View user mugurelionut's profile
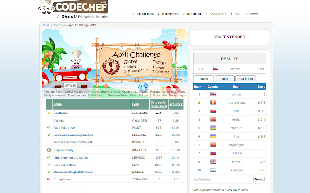This screenshot has height=193, width=310. [236, 103]
